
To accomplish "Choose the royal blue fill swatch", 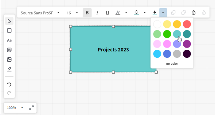I will coord(167,54).
